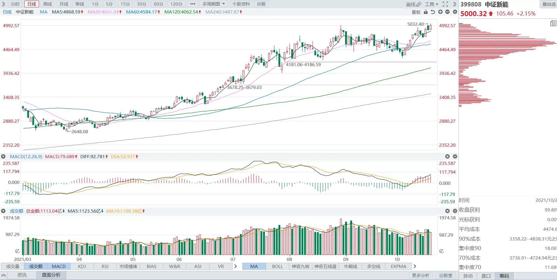Viewport: 557px width, 280px height.
Task: Open 论股堂 button
Action: pos(446,275)
